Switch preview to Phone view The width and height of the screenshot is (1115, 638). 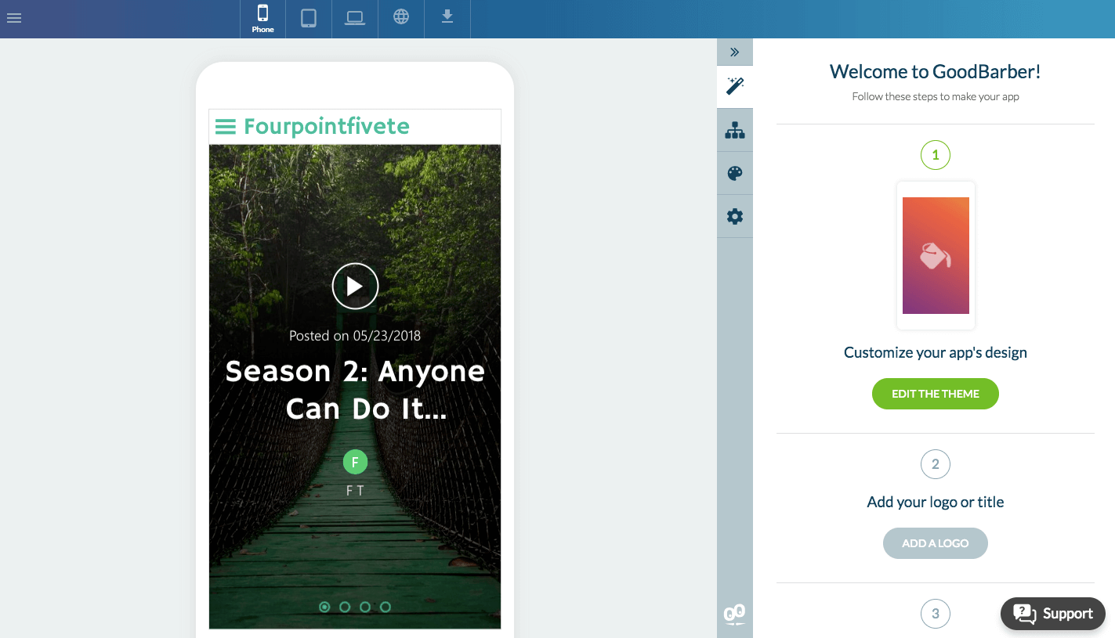tap(262, 19)
